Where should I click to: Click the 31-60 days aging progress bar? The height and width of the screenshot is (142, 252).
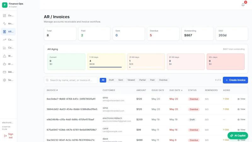pyautogui.click(x=146, y=67)
